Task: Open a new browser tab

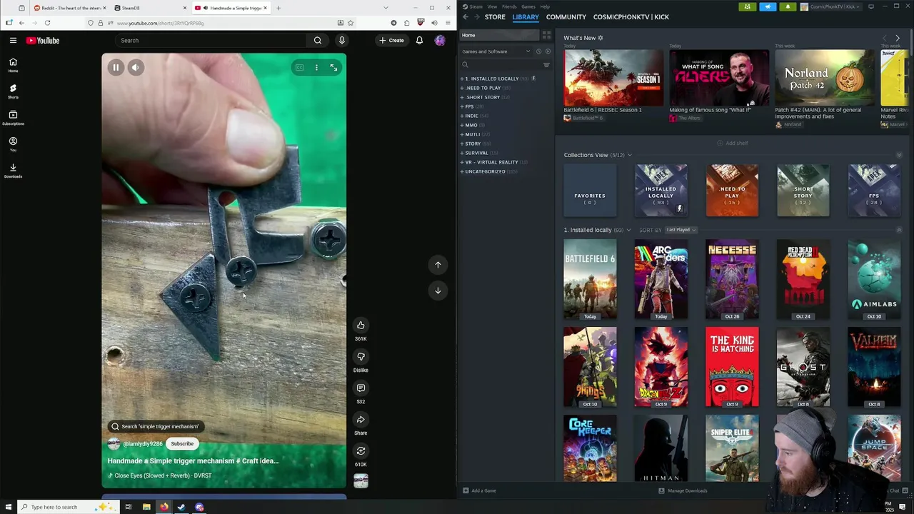Action: (x=278, y=8)
